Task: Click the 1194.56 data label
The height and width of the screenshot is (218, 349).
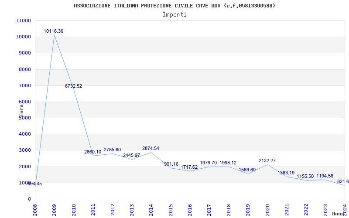Action: pyautogui.click(x=325, y=176)
